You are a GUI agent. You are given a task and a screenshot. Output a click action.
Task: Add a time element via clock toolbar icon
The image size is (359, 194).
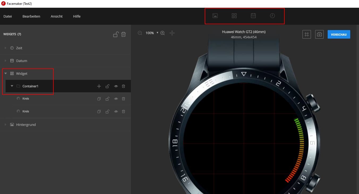pos(272,16)
